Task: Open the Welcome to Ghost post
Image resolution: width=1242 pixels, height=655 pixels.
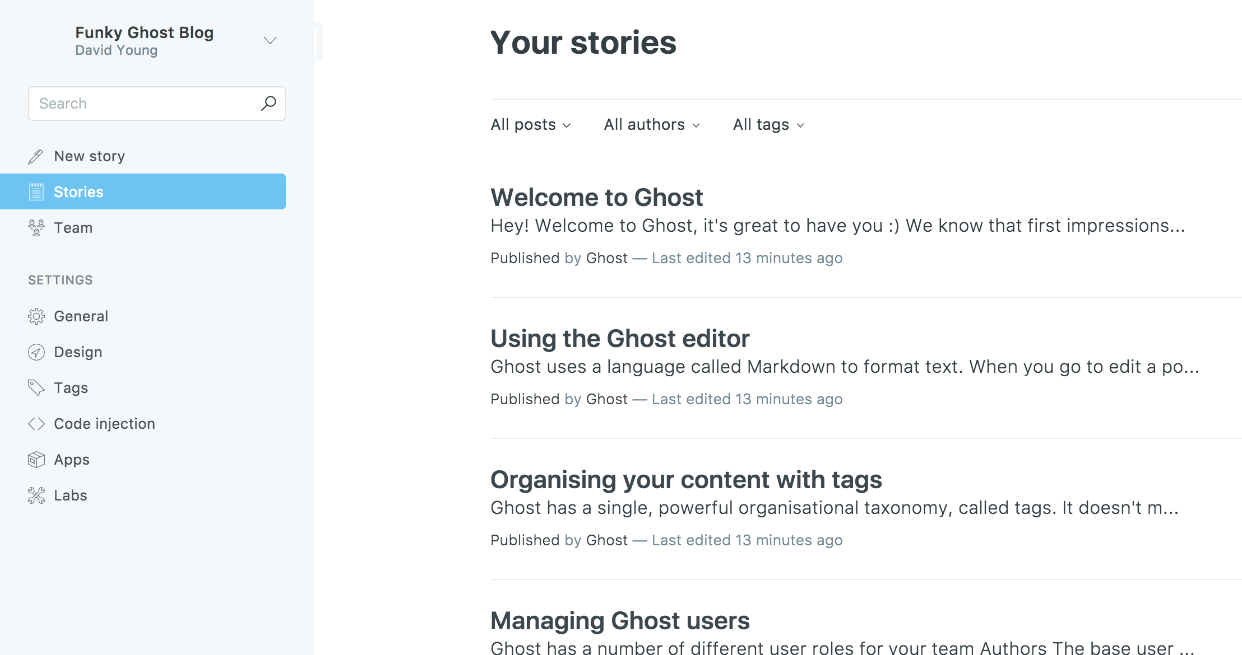Action: click(596, 198)
